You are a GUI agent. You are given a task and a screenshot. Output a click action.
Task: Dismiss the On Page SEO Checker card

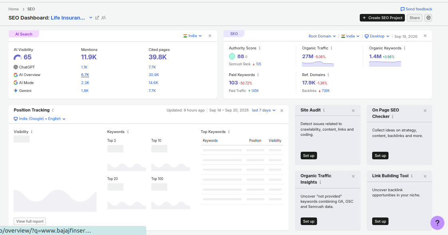click(x=425, y=110)
